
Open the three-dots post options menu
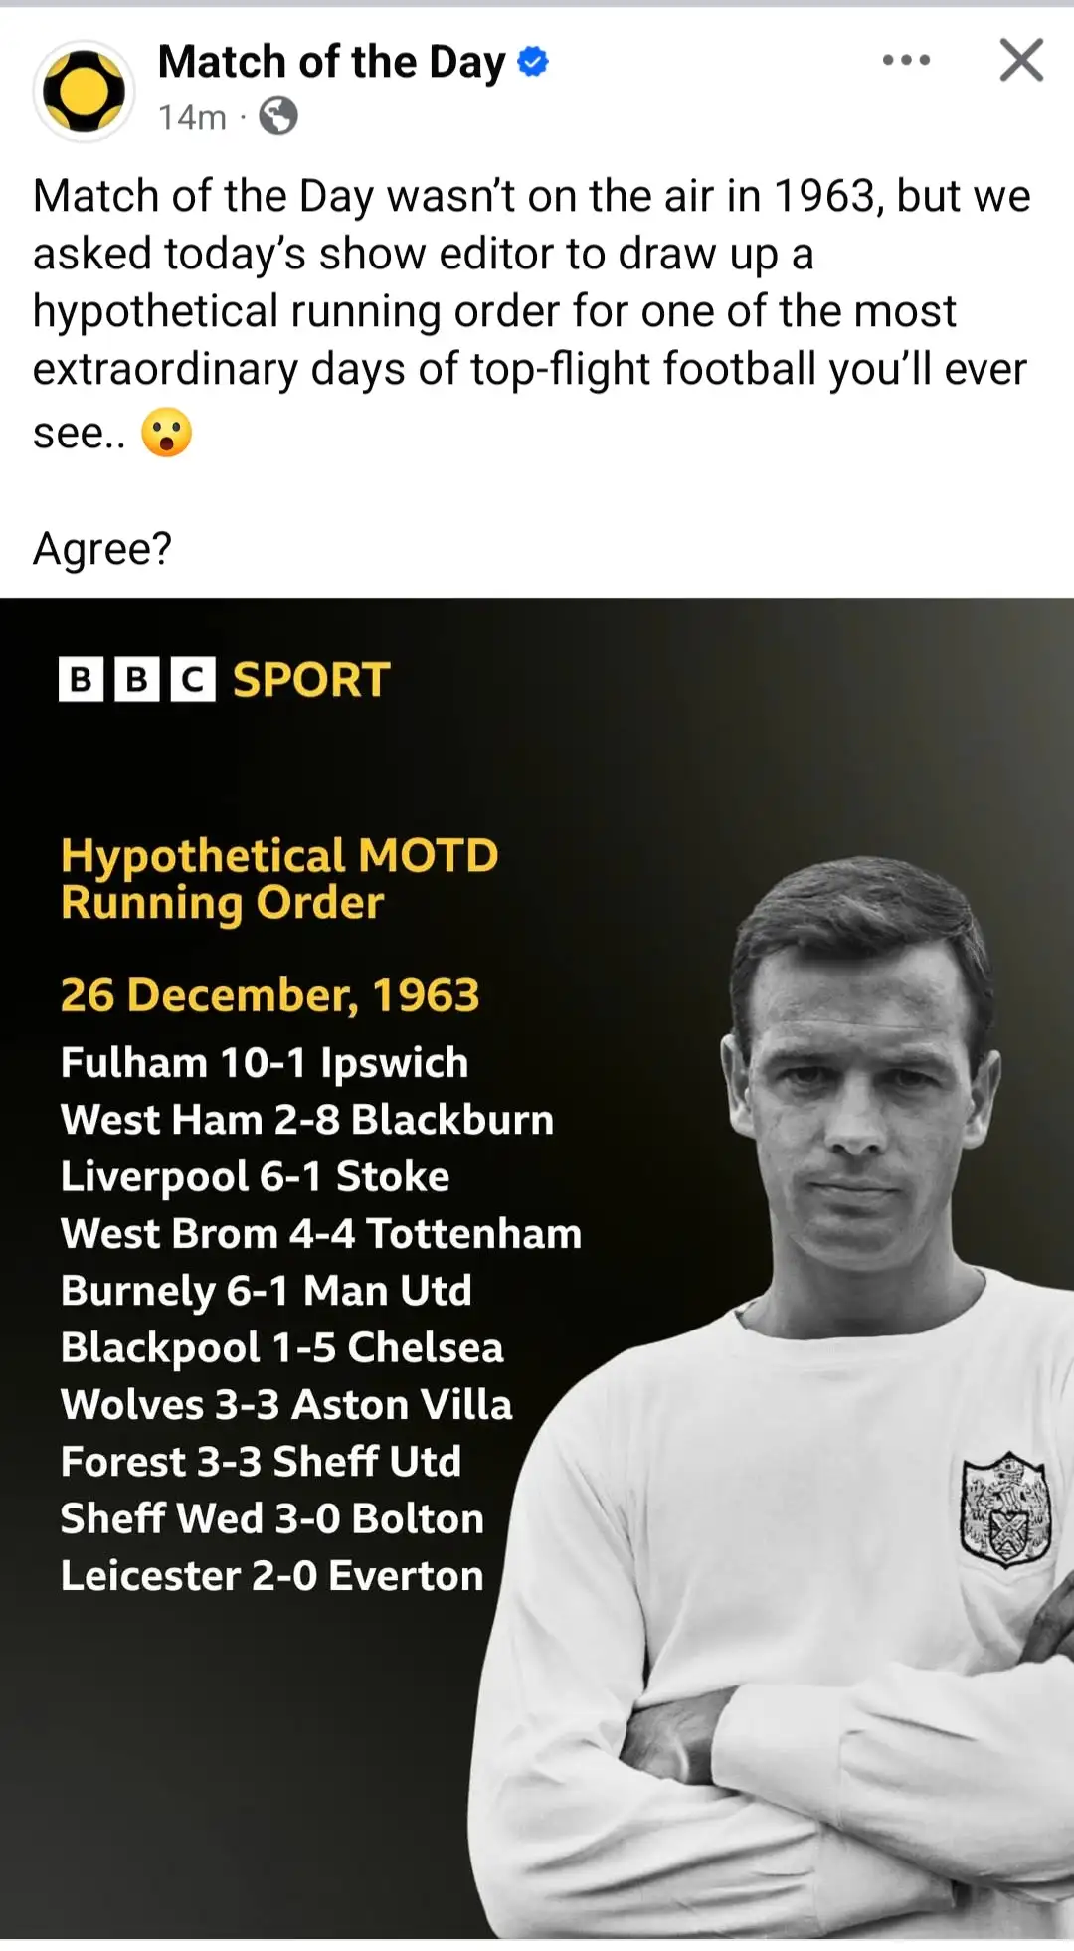pyautogui.click(x=906, y=61)
